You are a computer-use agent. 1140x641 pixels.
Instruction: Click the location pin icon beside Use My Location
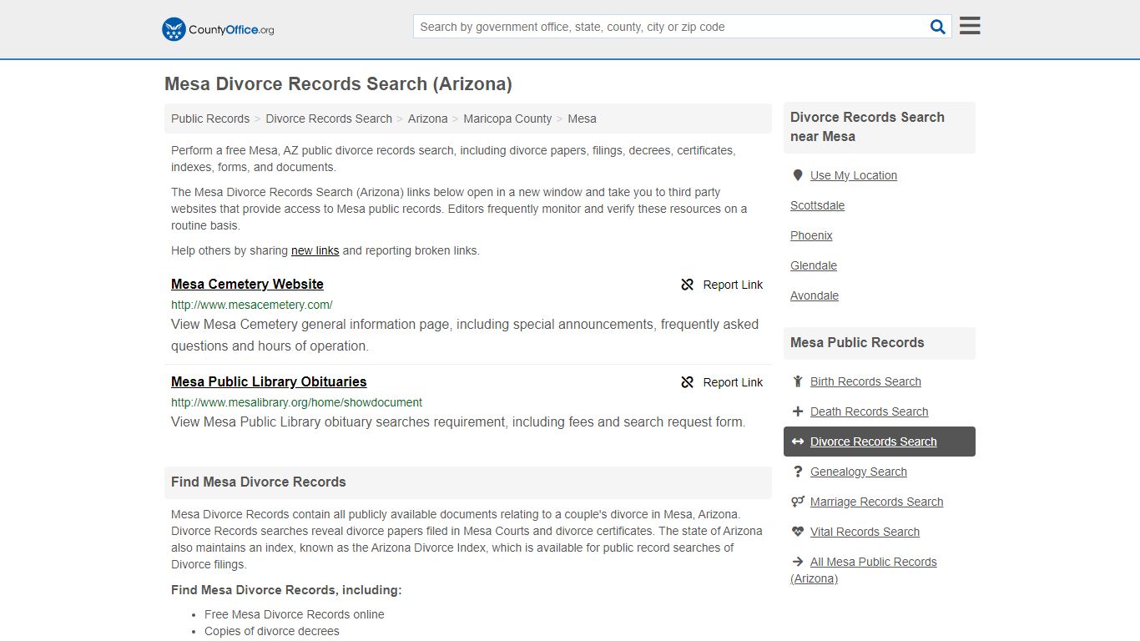coord(798,175)
